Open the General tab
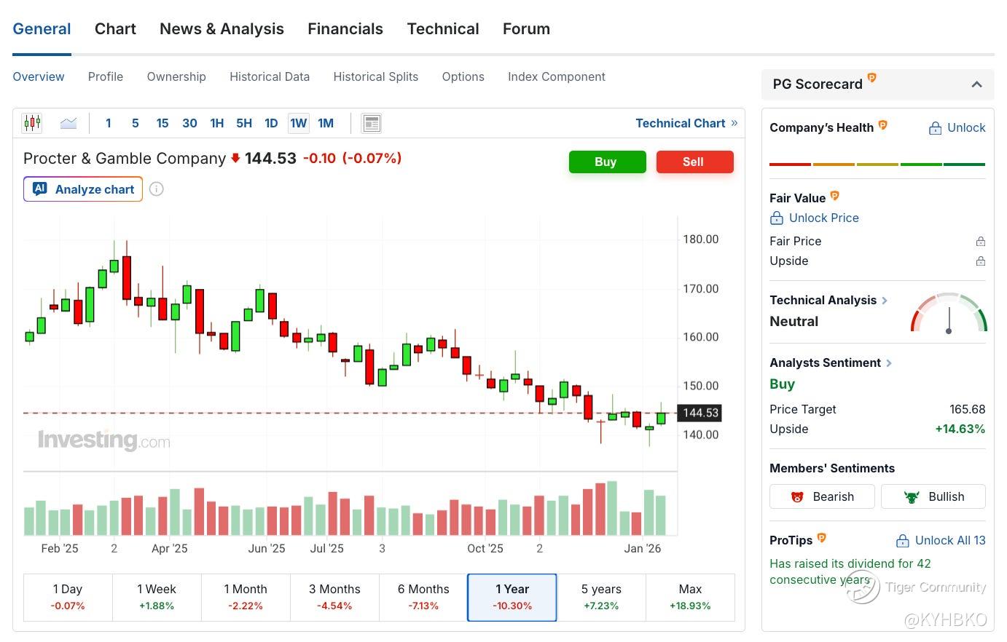Screen dimensions: 1007x642 click(x=42, y=29)
